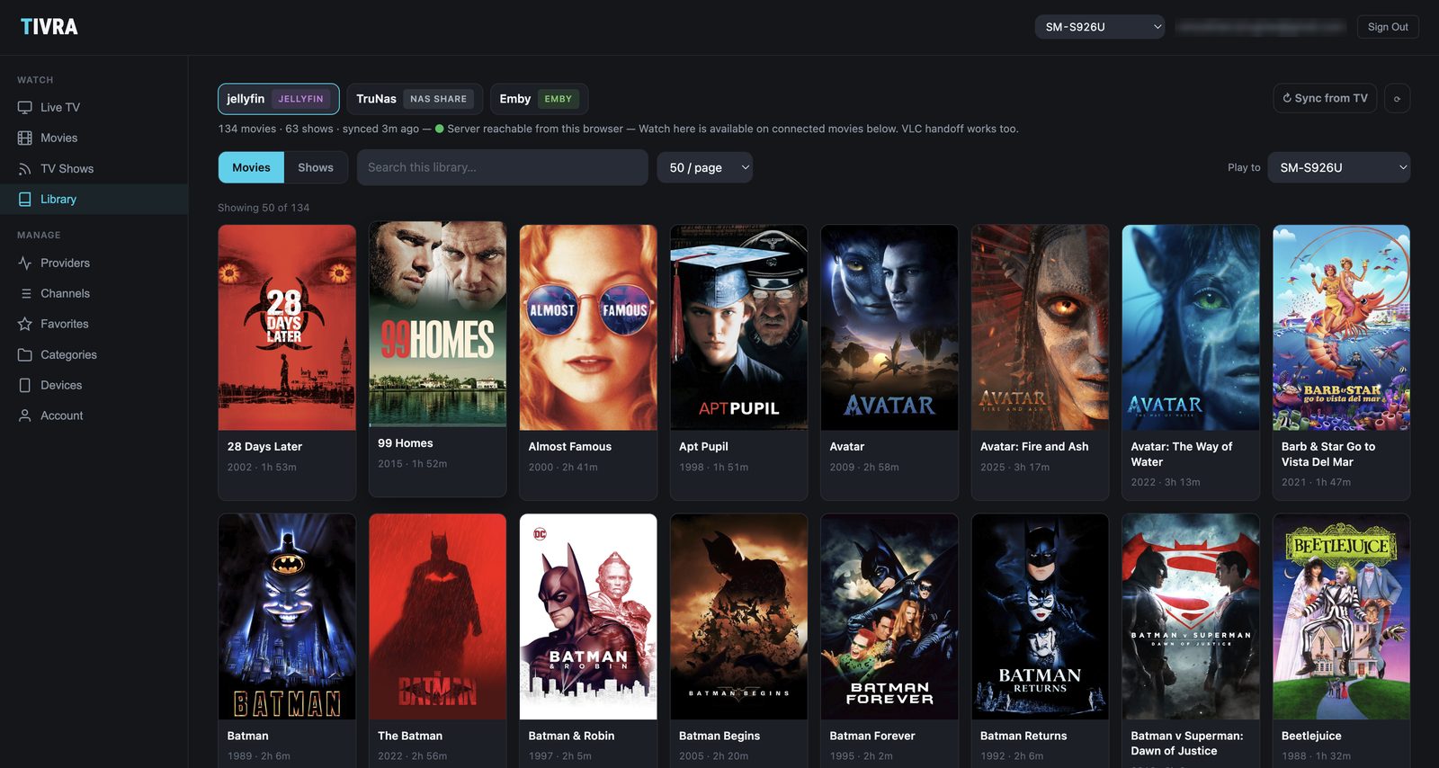The image size is (1439, 768).
Task: Click the Favorites star icon
Action: pyautogui.click(x=25, y=324)
